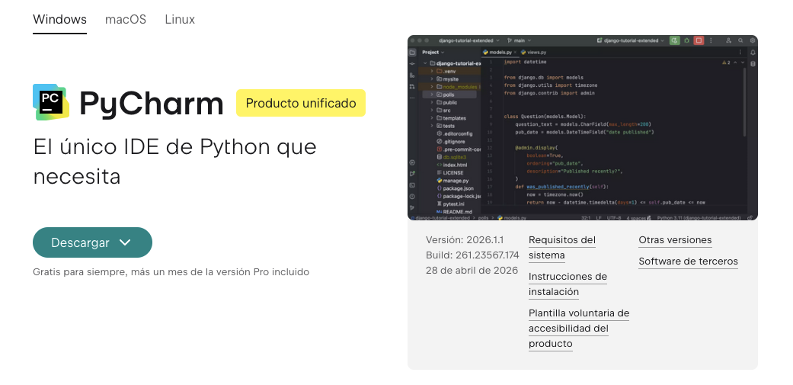Click the warnings count 2 indicator in preview
Screen dimensions: 793x385
click(x=726, y=63)
